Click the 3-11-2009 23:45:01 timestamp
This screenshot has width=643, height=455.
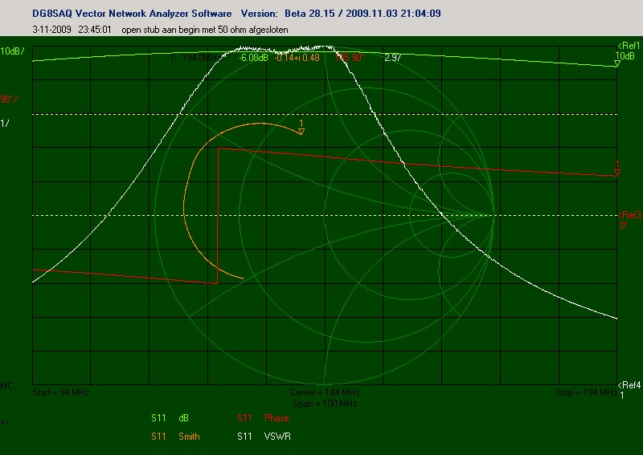point(72,30)
